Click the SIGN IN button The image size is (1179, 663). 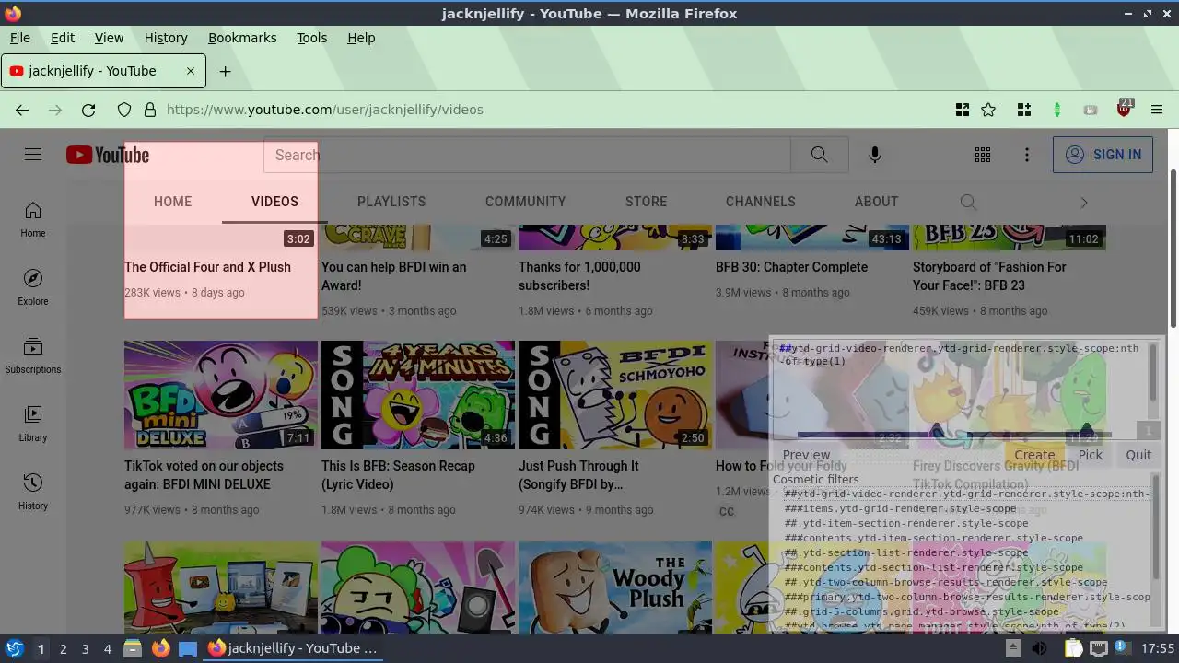[x=1103, y=155]
